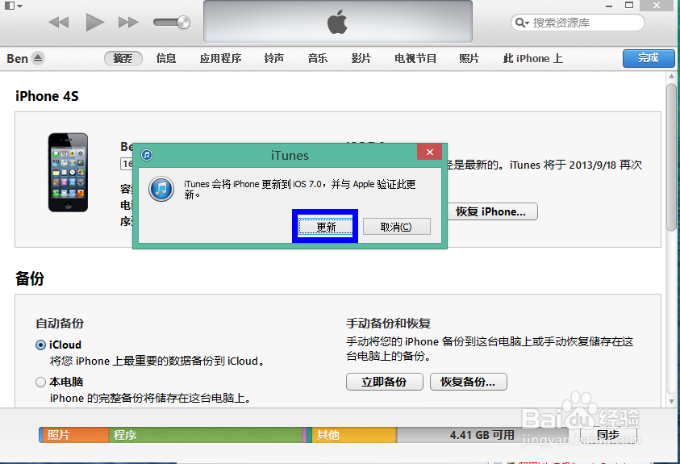Click the green 程序 storage segment
The width and height of the screenshot is (680, 464).
pos(205,435)
